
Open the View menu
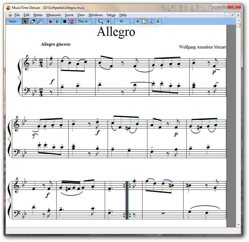(81, 15)
